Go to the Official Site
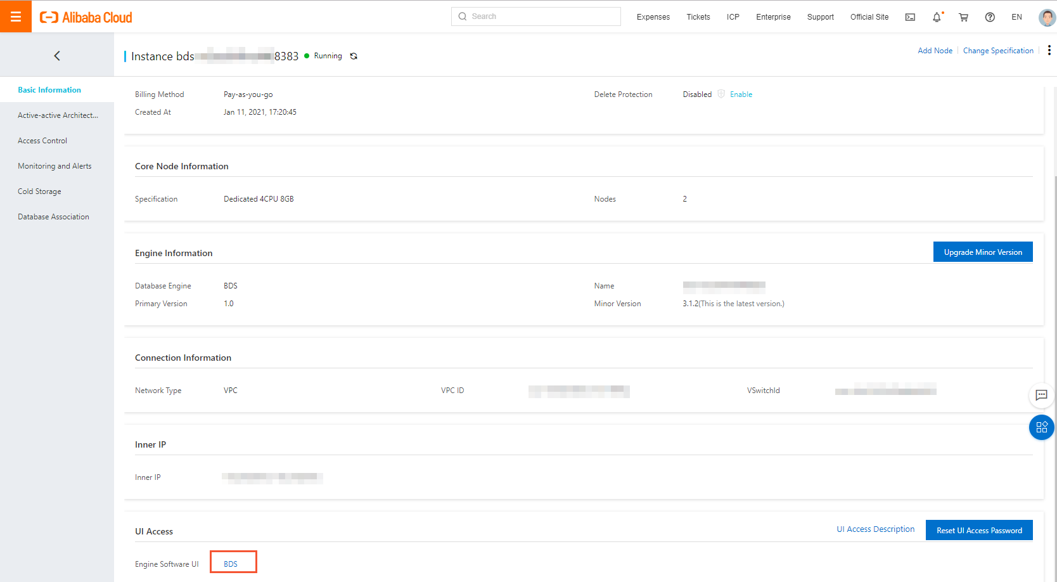This screenshot has width=1057, height=582. [x=869, y=17]
